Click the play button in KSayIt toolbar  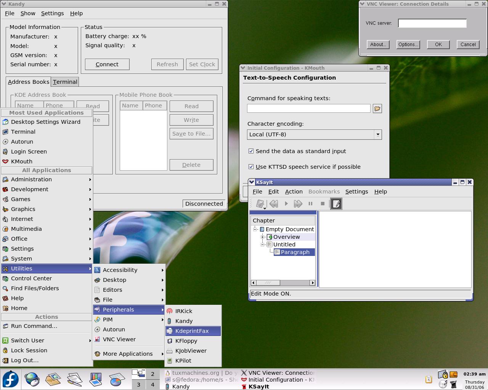tap(286, 204)
